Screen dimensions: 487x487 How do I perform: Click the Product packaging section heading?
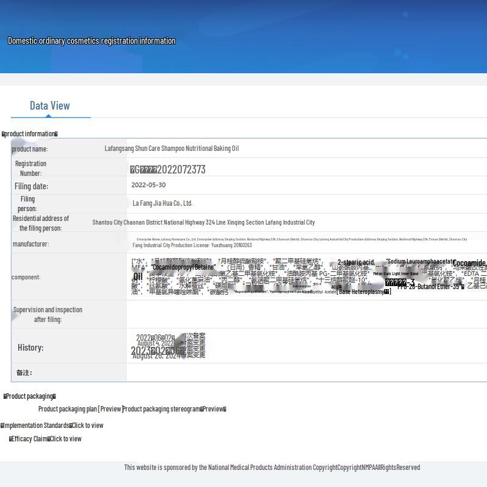click(30, 396)
